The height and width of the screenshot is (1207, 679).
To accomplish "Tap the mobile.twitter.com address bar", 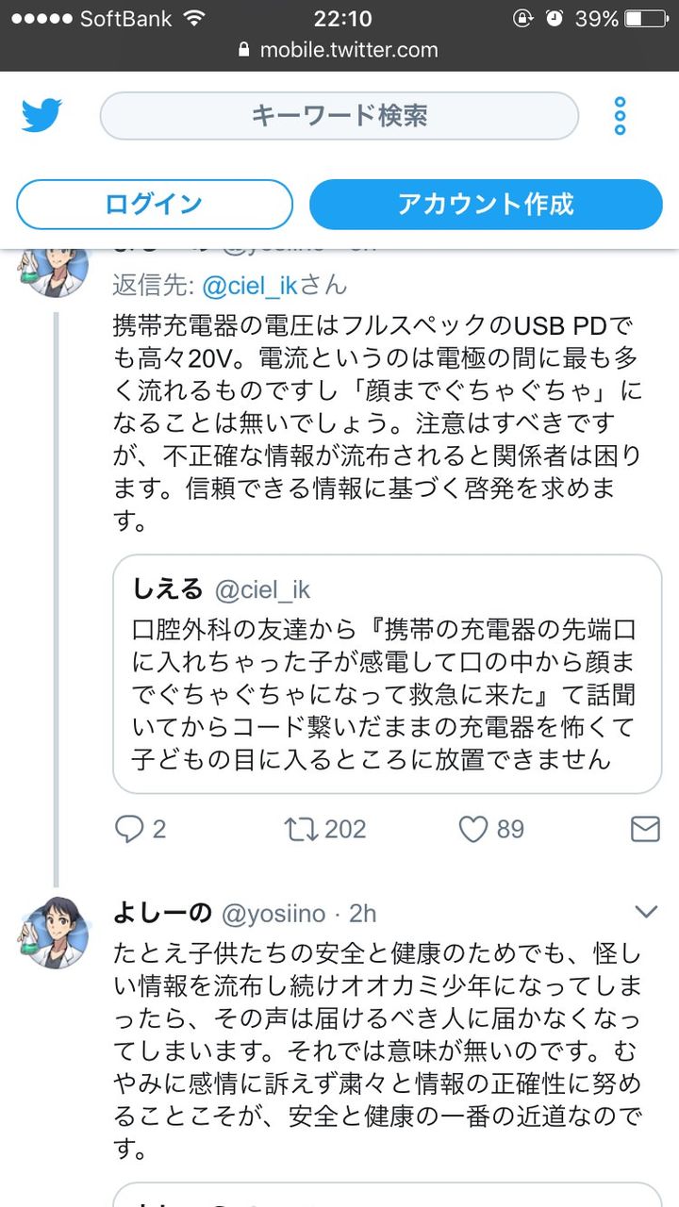I will 349,50.
